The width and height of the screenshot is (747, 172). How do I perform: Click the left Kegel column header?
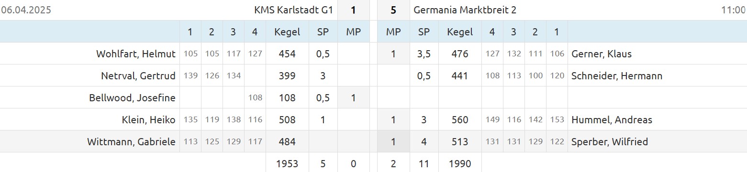click(287, 32)
